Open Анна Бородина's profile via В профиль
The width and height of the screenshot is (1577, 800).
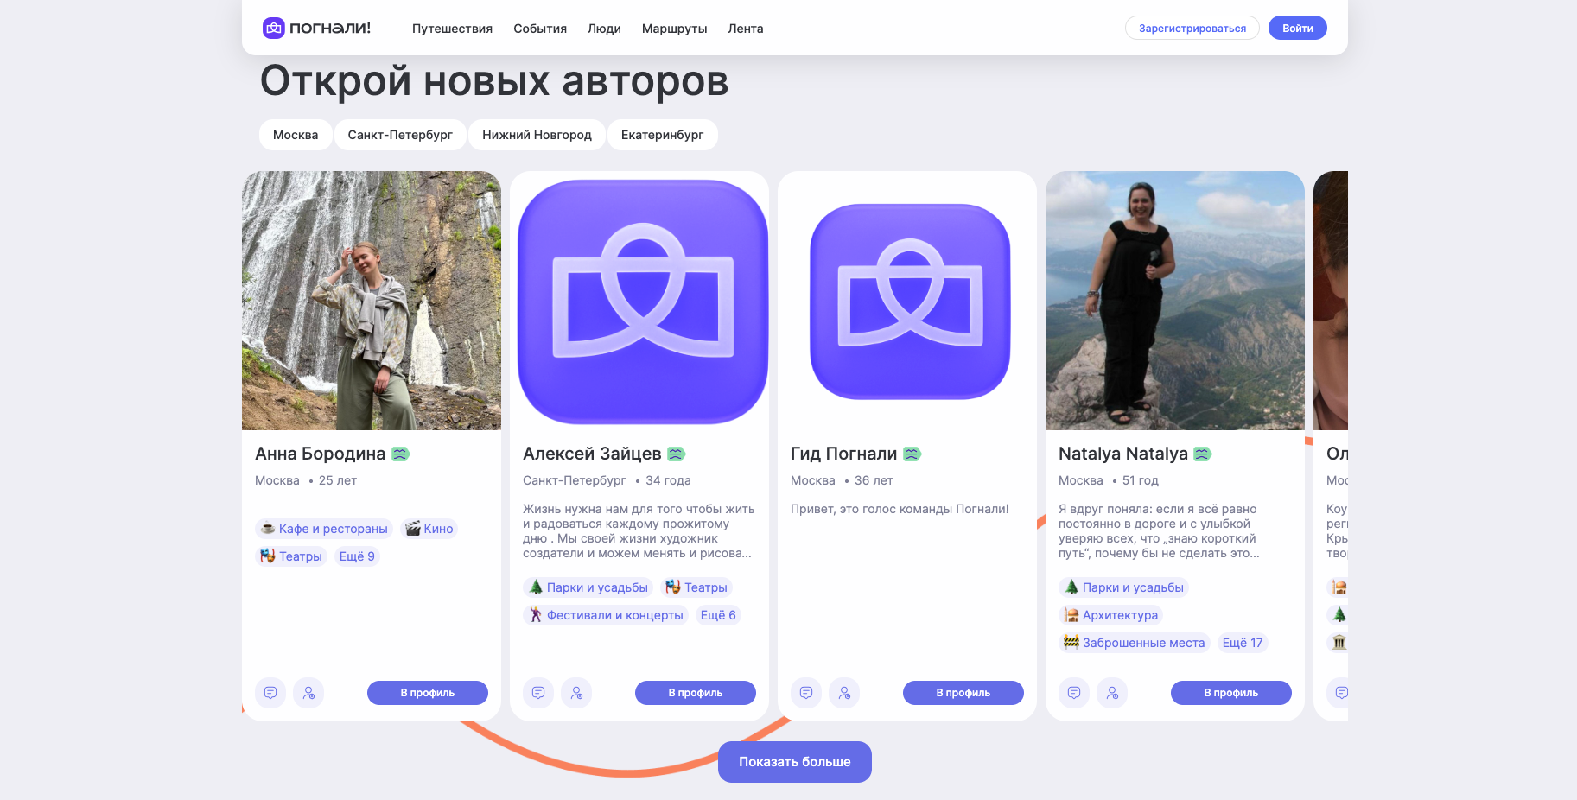click(x=428, y=693)
